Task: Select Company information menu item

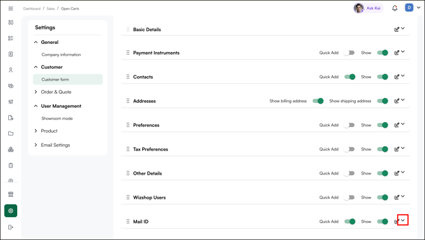Action: [62, 55]
